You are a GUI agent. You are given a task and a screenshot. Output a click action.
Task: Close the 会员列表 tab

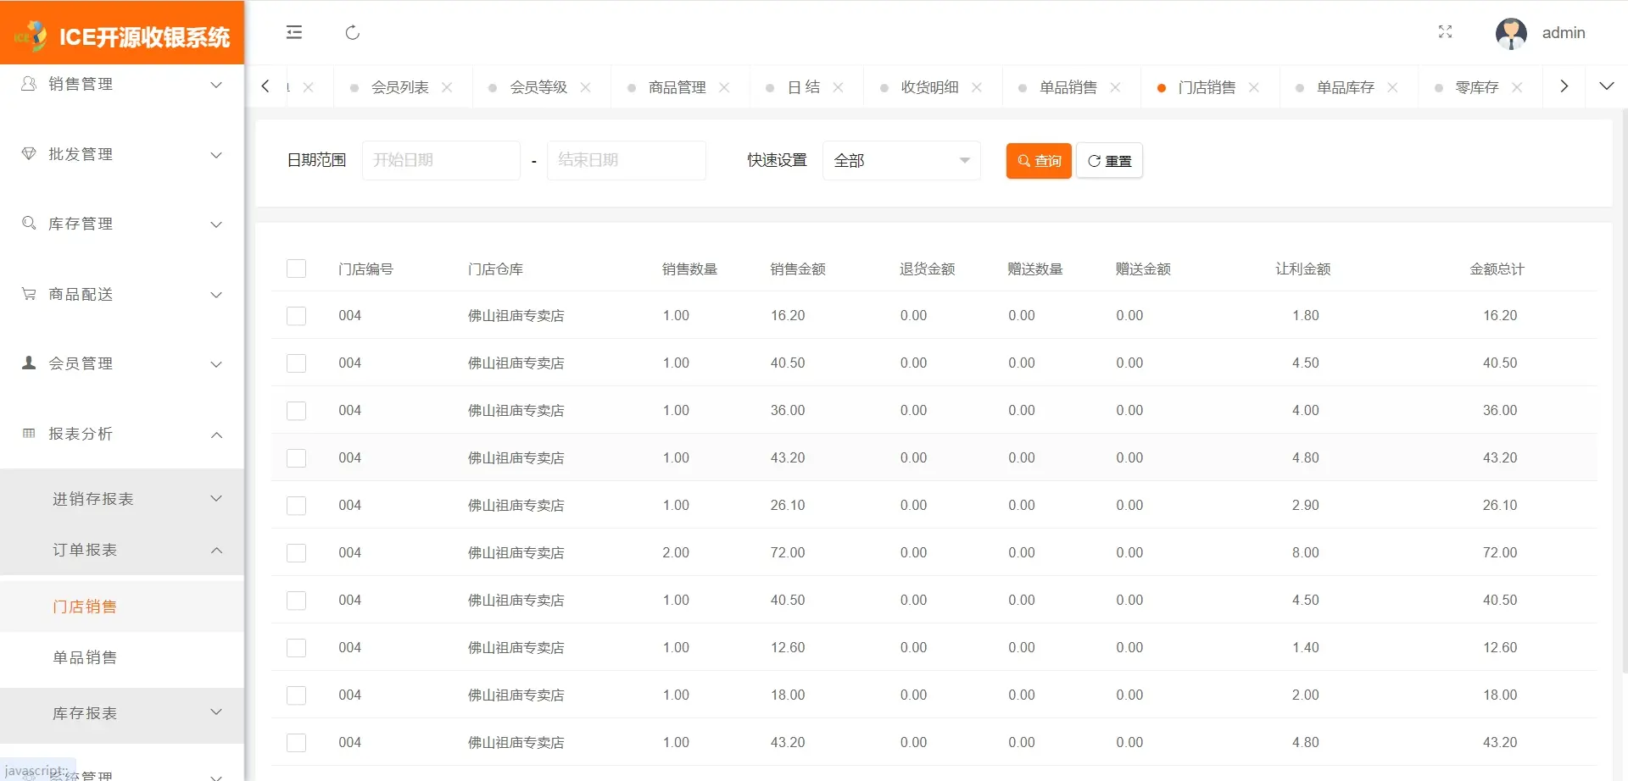447,87
